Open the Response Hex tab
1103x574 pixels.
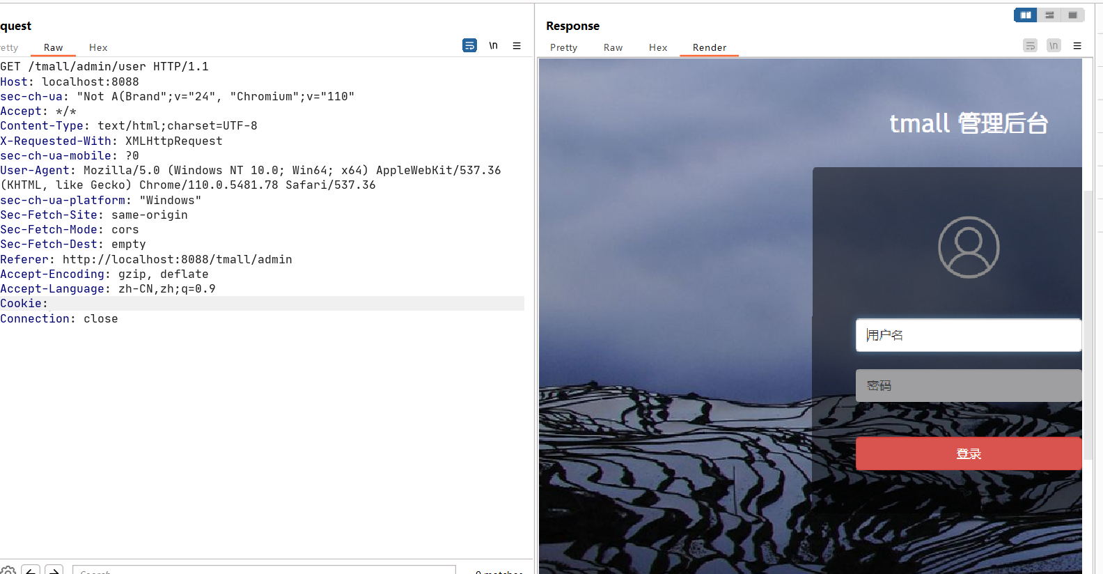658,47
